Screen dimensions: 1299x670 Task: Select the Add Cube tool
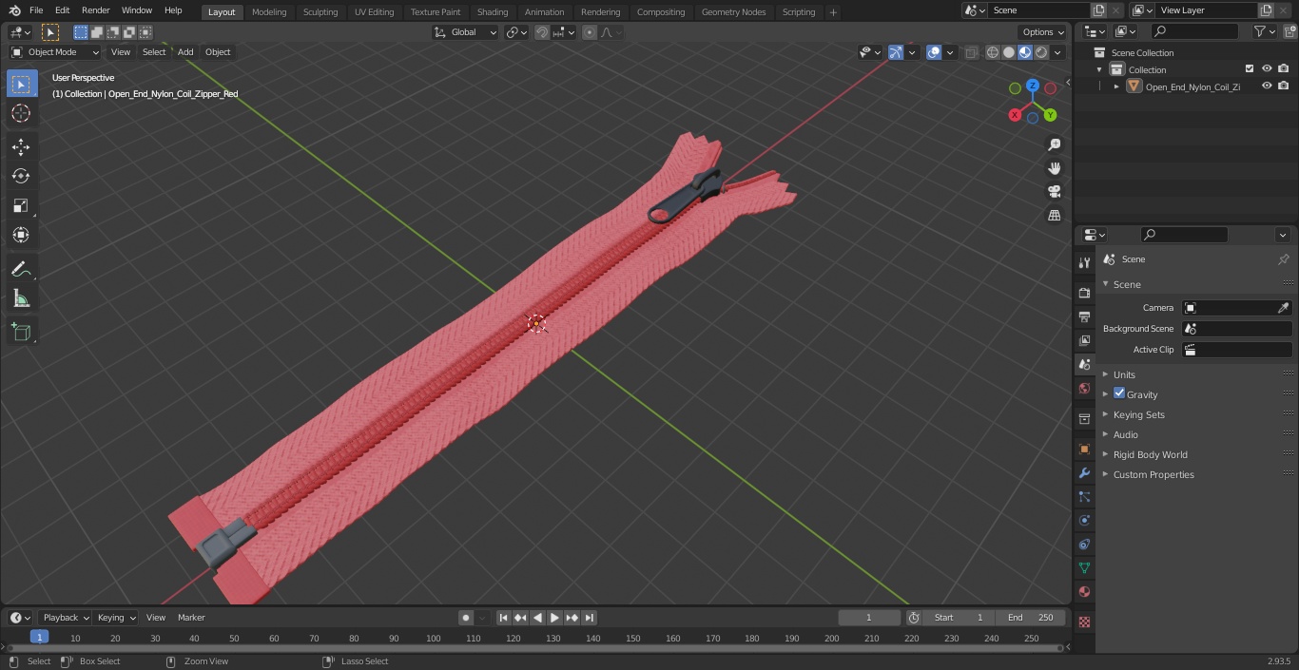coord(21,332)
